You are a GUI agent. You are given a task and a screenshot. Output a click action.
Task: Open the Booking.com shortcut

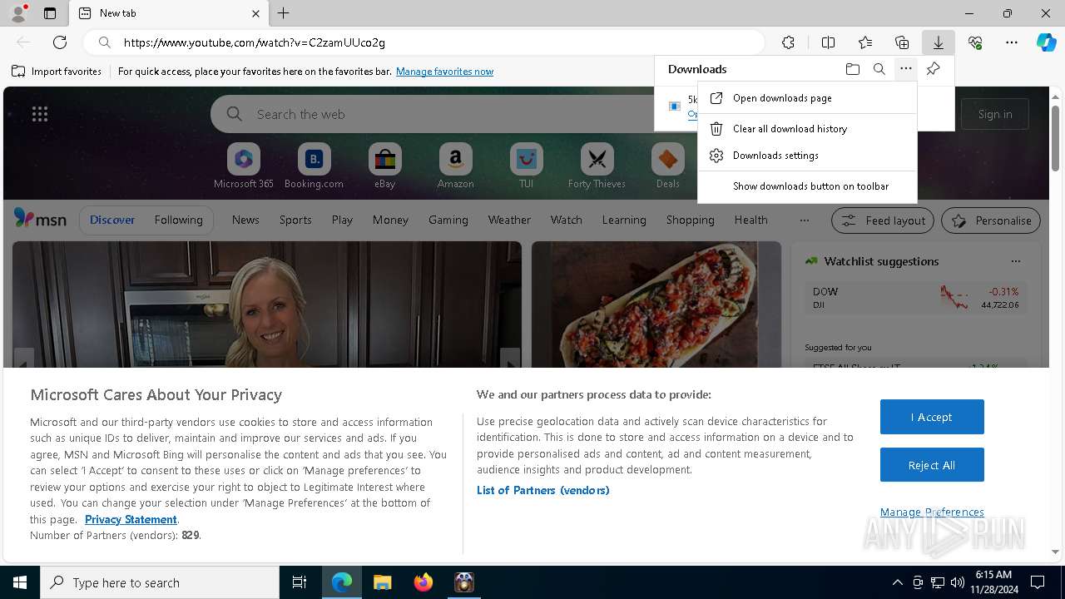tap(314, 166)
